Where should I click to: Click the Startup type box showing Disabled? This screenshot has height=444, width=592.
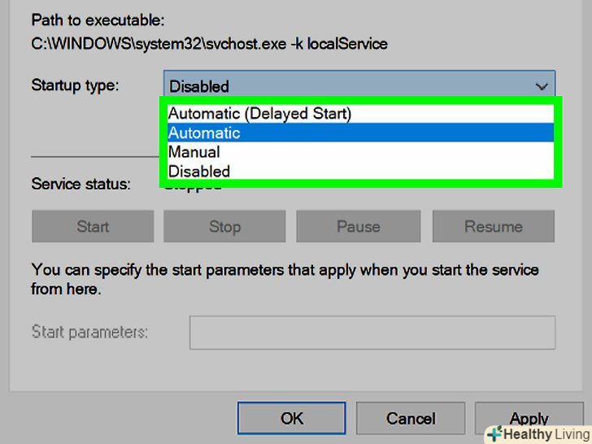tap(350, 86)
